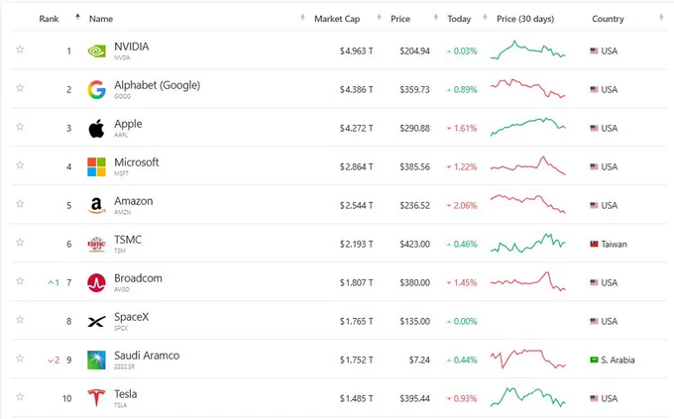Sort by Market Cap column arrows

coord(379,17)
